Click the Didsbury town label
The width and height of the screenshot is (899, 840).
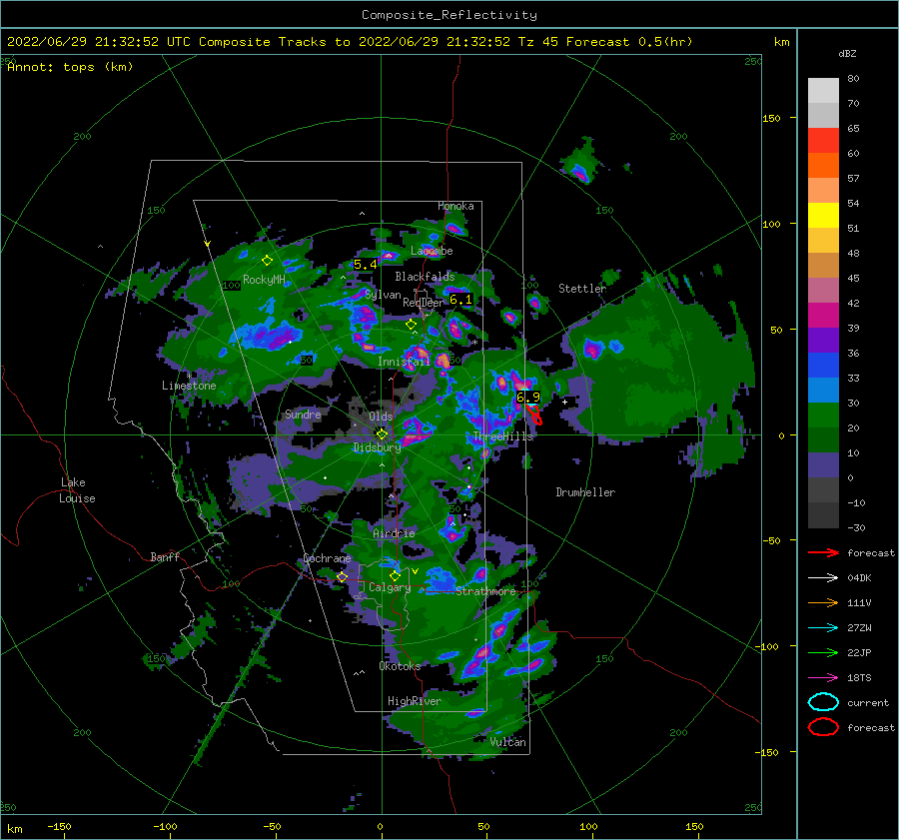point(377,447)
